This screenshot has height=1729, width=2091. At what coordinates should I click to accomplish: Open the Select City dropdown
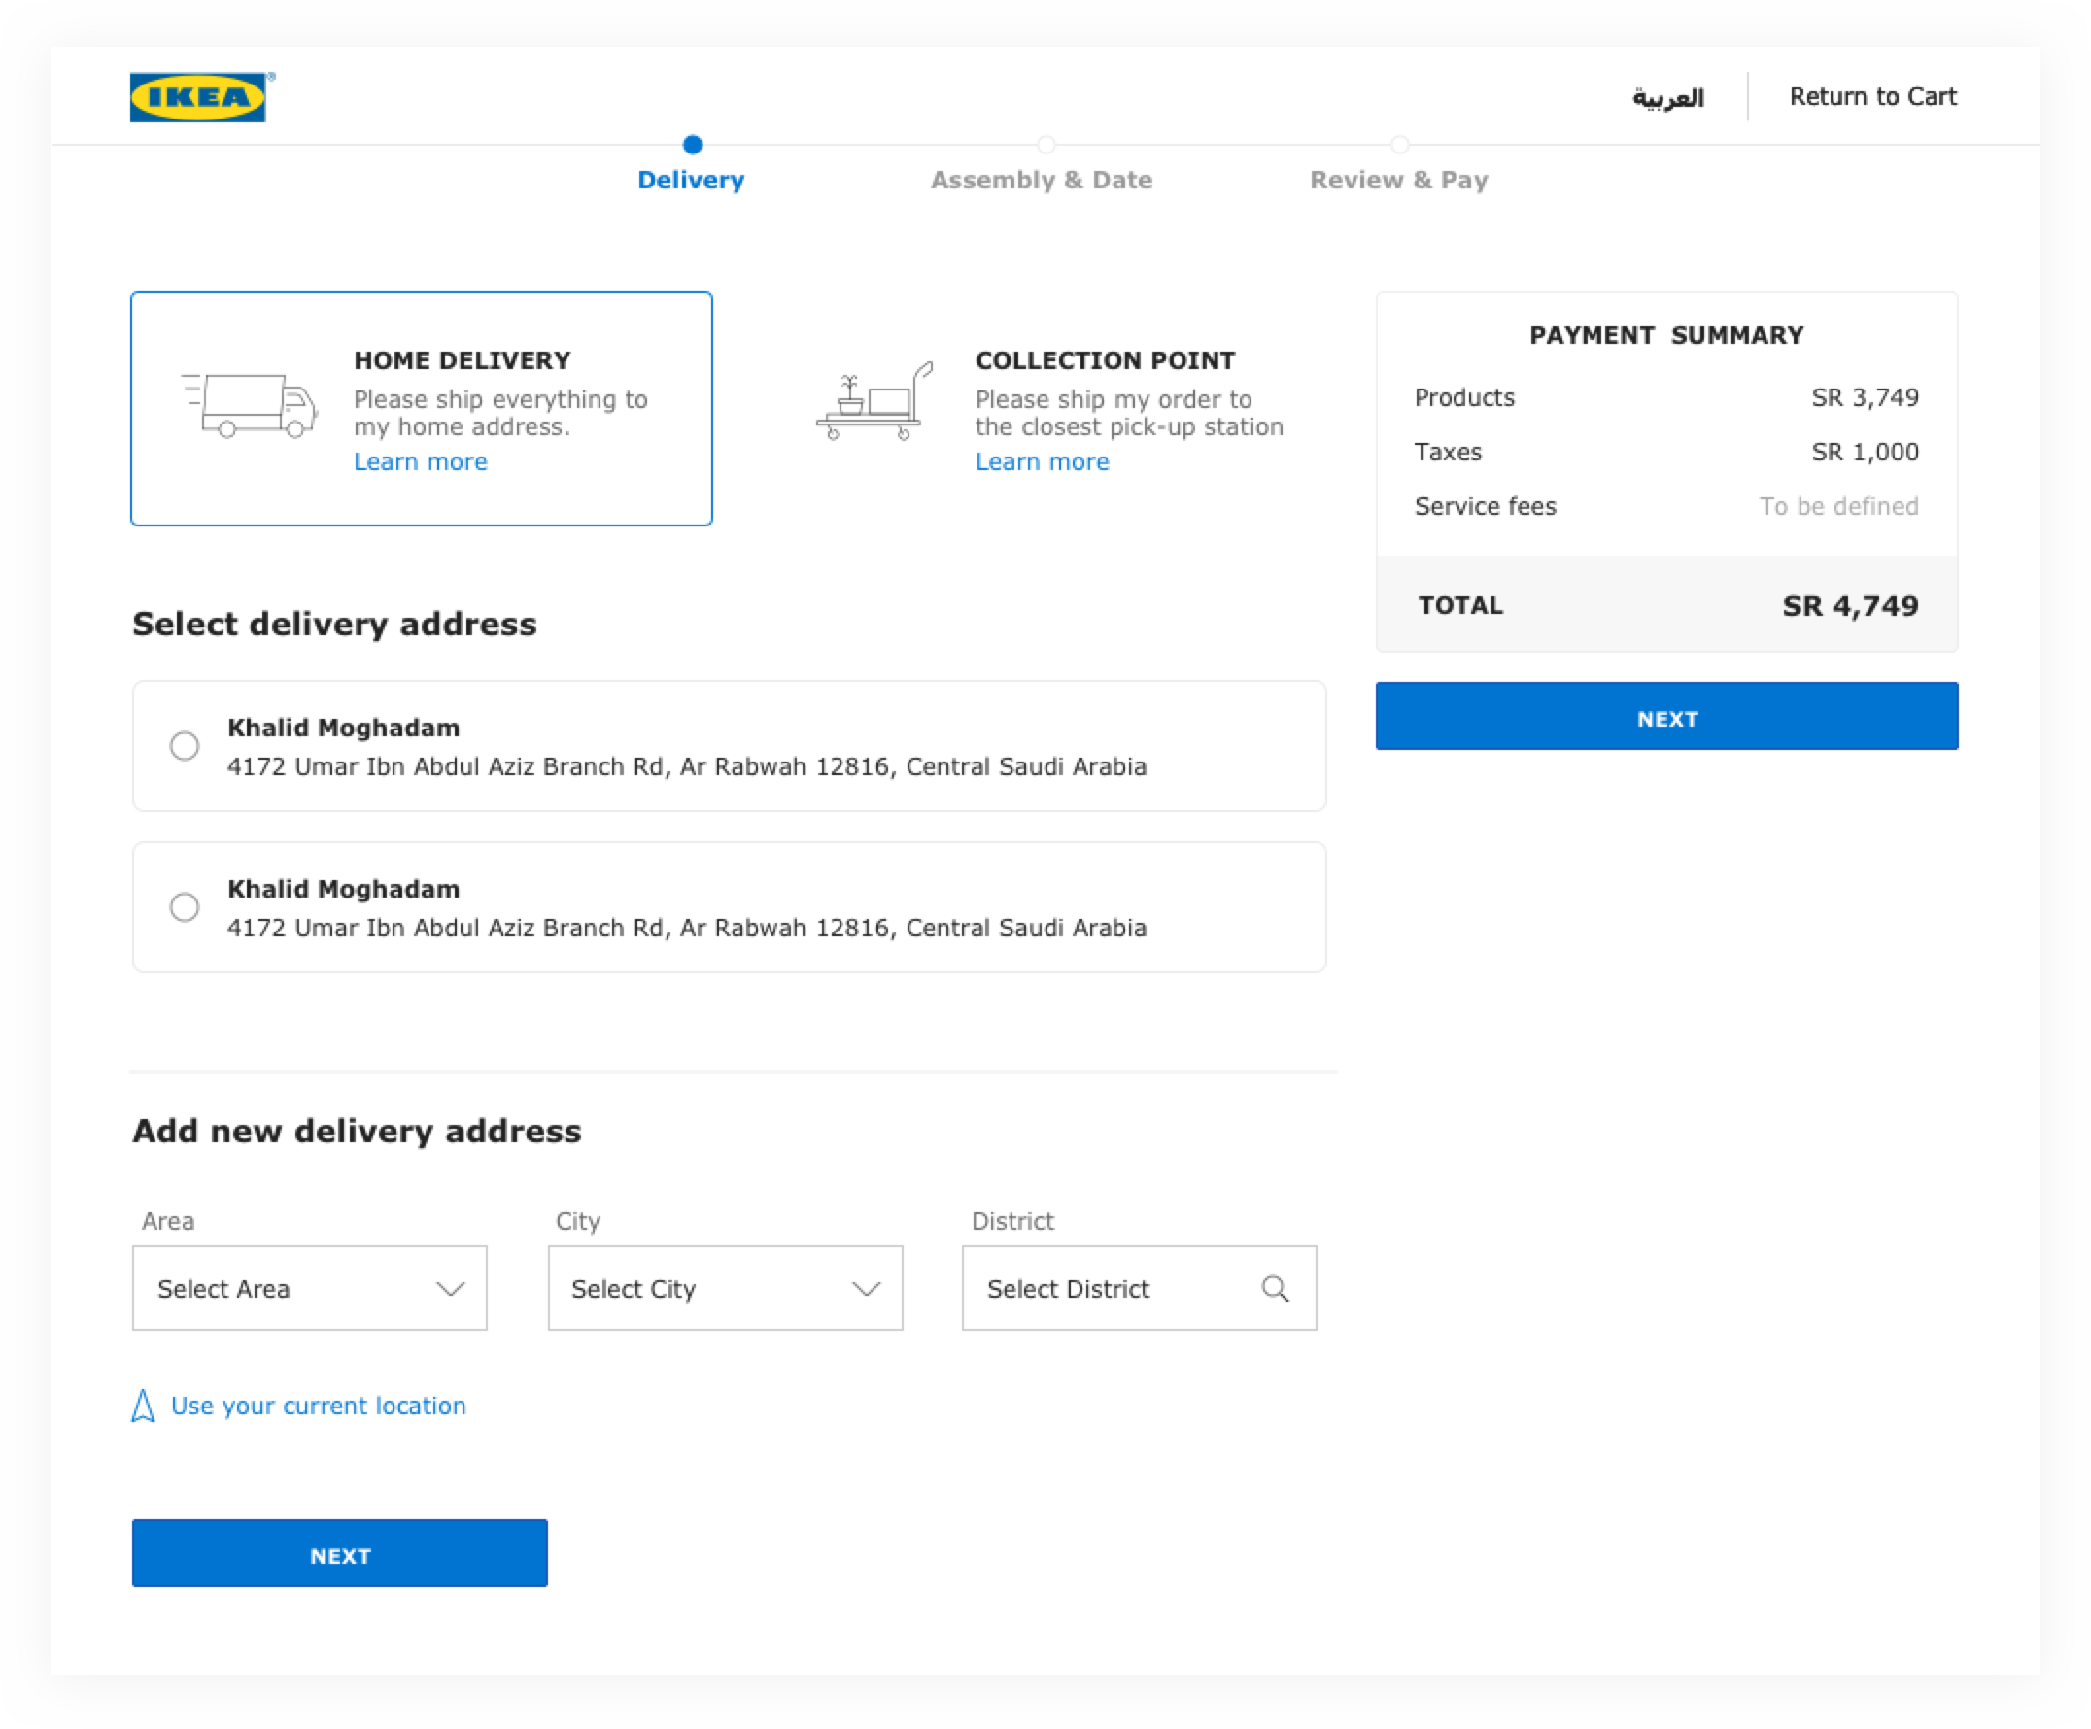click(x=724, y=1288)
